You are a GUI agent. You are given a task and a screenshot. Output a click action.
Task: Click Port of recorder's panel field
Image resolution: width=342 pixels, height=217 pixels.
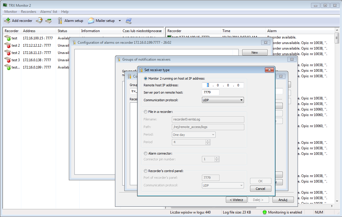coord(210,178)
